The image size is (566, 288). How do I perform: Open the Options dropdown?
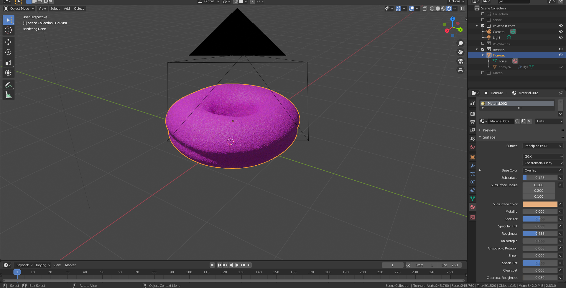[456, 1]
